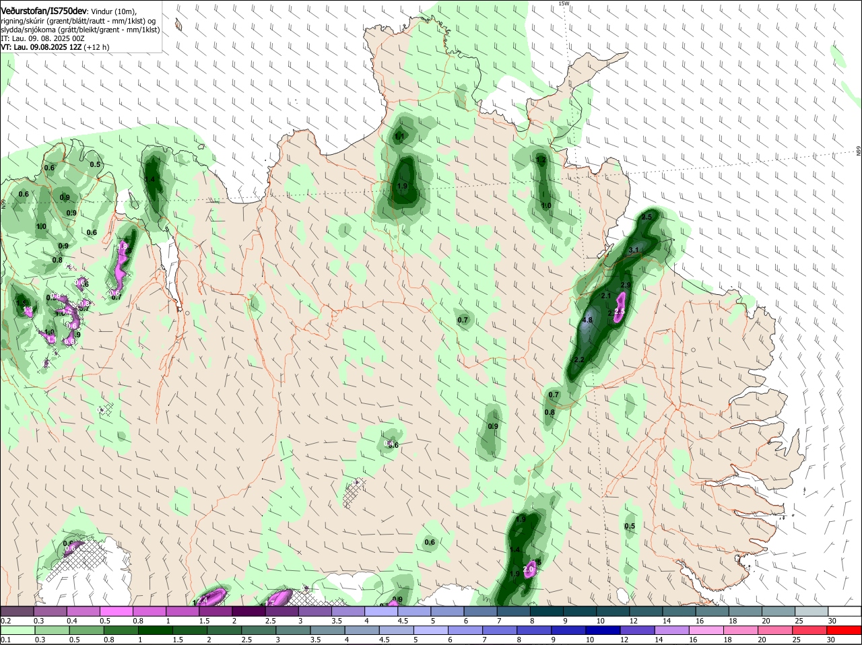Screen dimensions: 862x645
Task: Click the grey-purple 0.2 swatch in the upper legend
Action: click(x=18, y=611)
